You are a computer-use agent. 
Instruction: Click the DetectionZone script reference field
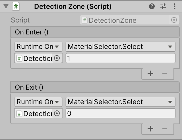tap(125, 20)
